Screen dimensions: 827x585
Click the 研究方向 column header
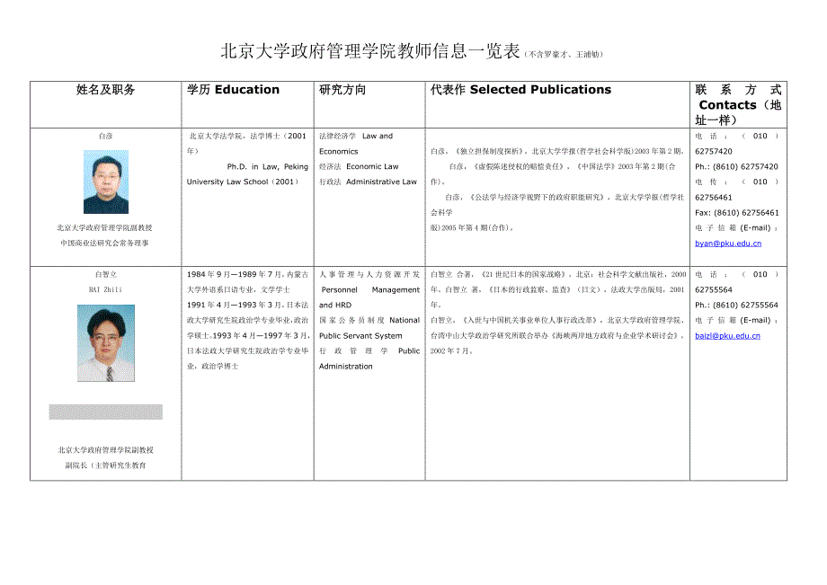click(x=342, y=90)
